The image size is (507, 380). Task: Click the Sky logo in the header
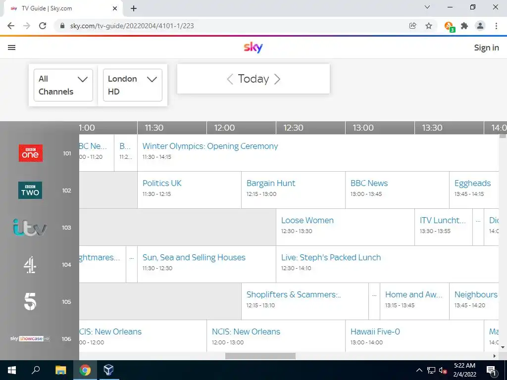click(253, 47)
